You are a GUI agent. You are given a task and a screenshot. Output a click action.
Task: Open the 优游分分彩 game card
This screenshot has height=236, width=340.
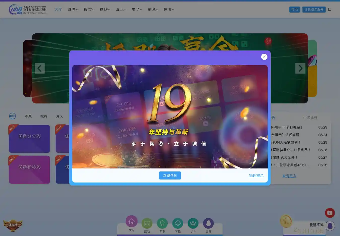29,139
